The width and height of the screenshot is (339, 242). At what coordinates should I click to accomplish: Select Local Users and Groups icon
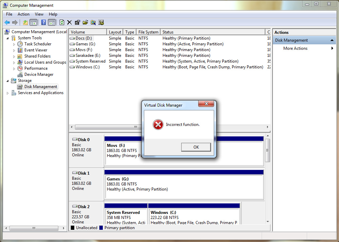point(20,62)
